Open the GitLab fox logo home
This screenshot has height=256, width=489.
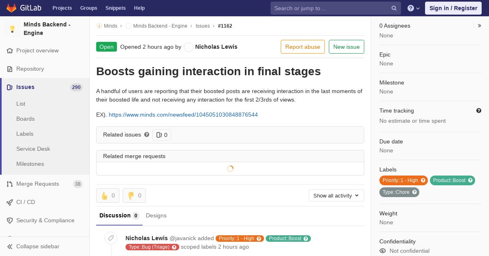point(11,8)
